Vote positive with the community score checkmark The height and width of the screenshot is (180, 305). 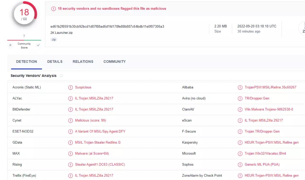(38, 45)
